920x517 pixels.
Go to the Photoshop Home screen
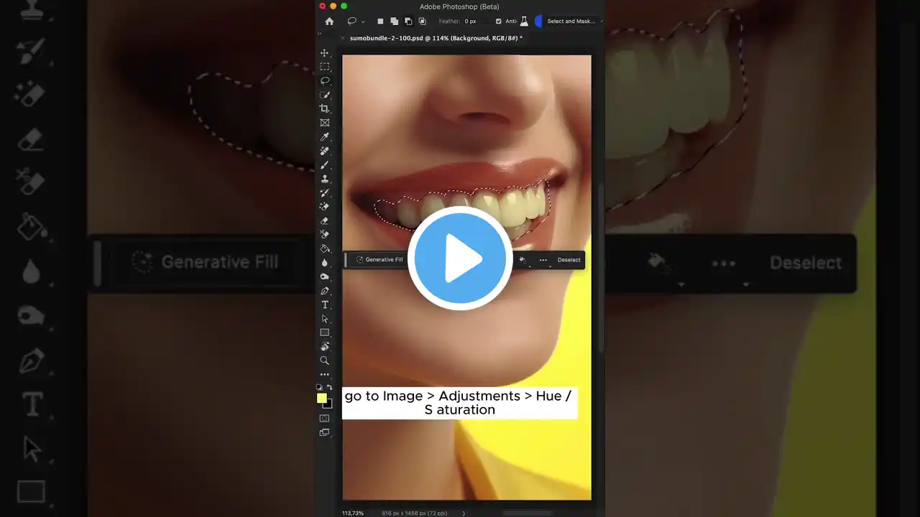(329, 22)
